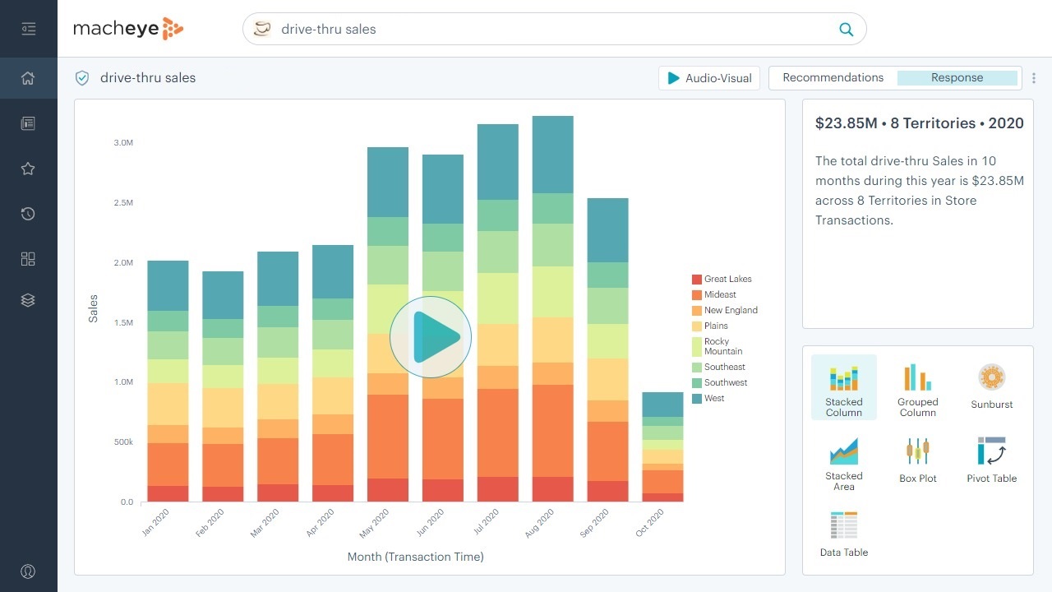Click the Audio-Visual button
1052x592 pixels.
(x=709, y=78)
